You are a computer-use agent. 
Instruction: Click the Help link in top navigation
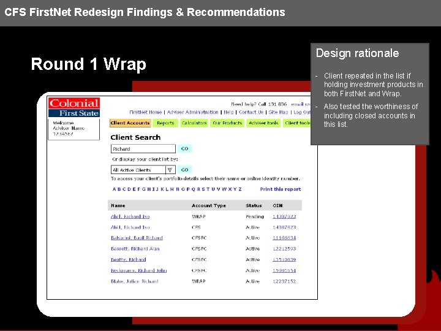[228, 112]
